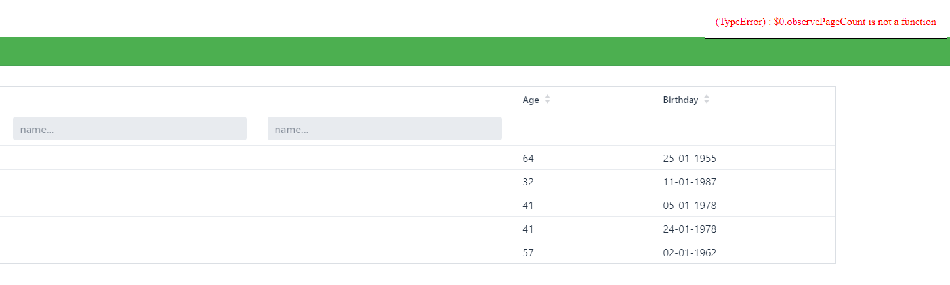Click the birthday cell 25-01-1955
The width and height of the screenshot is (950, 285).
(690, 159)
